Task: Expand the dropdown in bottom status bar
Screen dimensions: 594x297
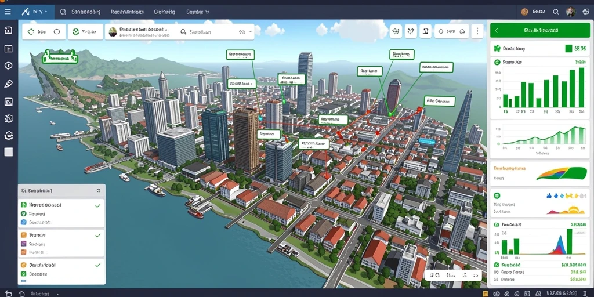Action: (x=57, y=294)
